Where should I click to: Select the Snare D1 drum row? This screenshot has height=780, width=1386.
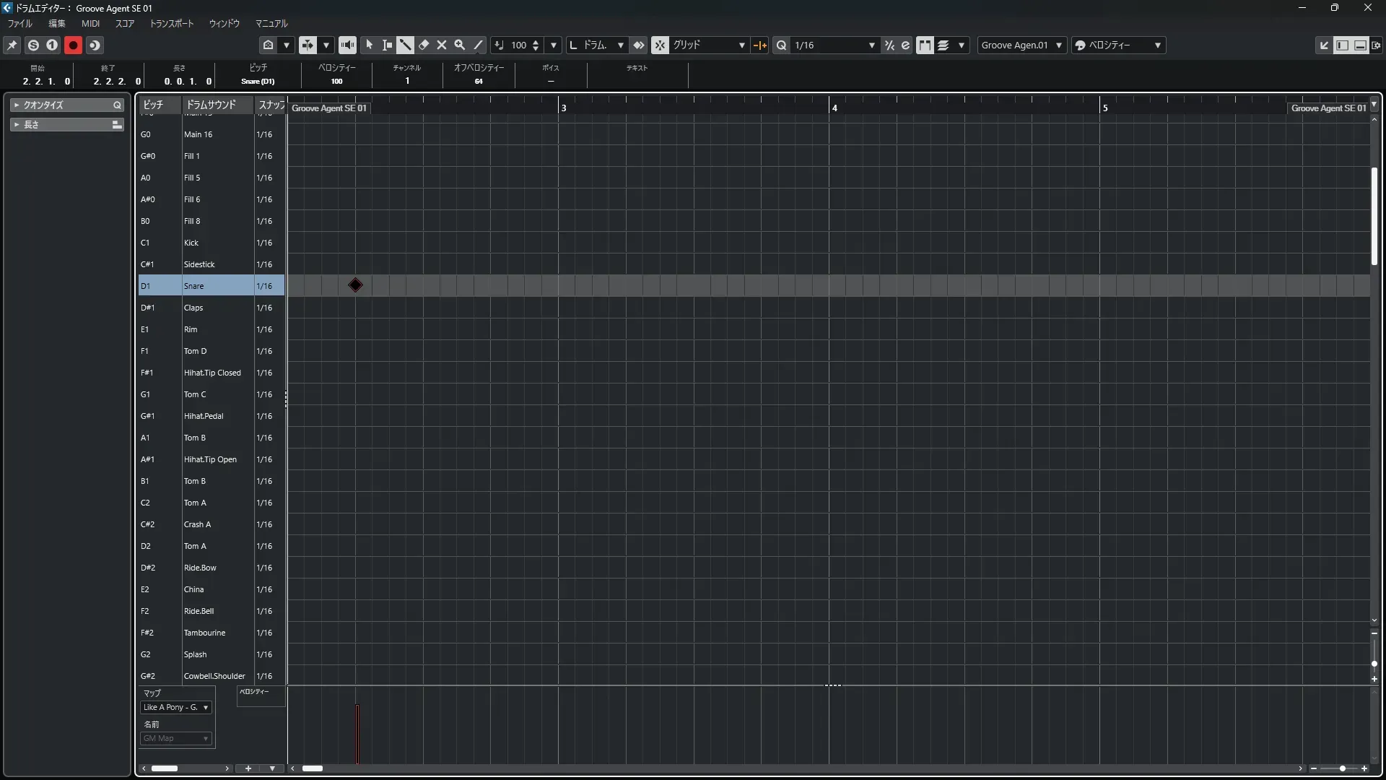tap(193, 286)
